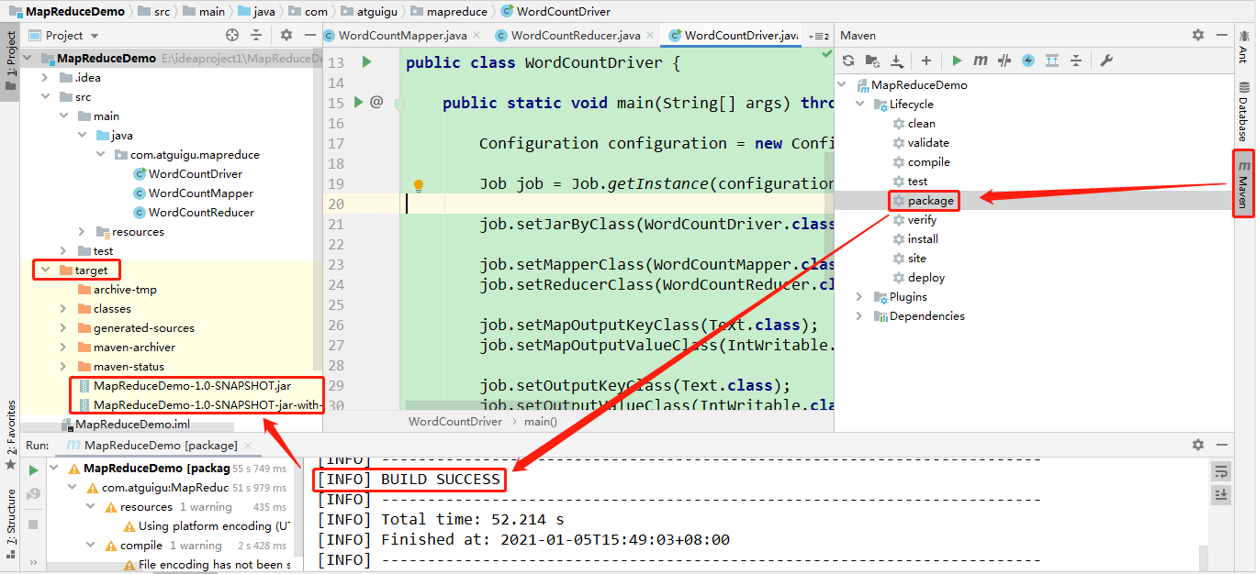Expand the .idea folder
1256x574 pixels.
[45, 78]
